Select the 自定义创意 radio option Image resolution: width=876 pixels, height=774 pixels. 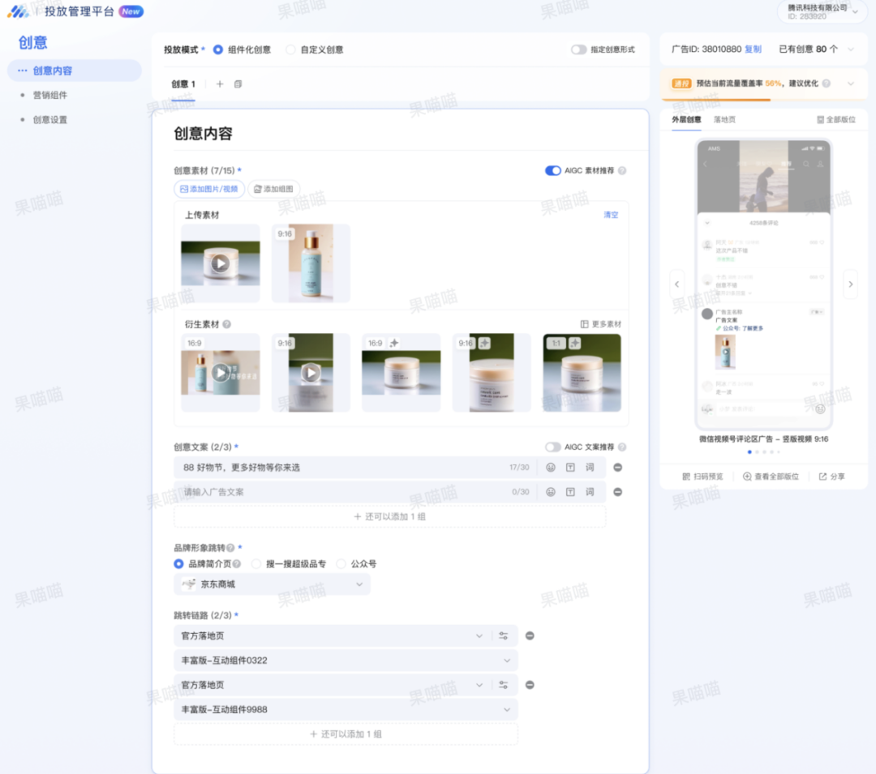(291, 49)
